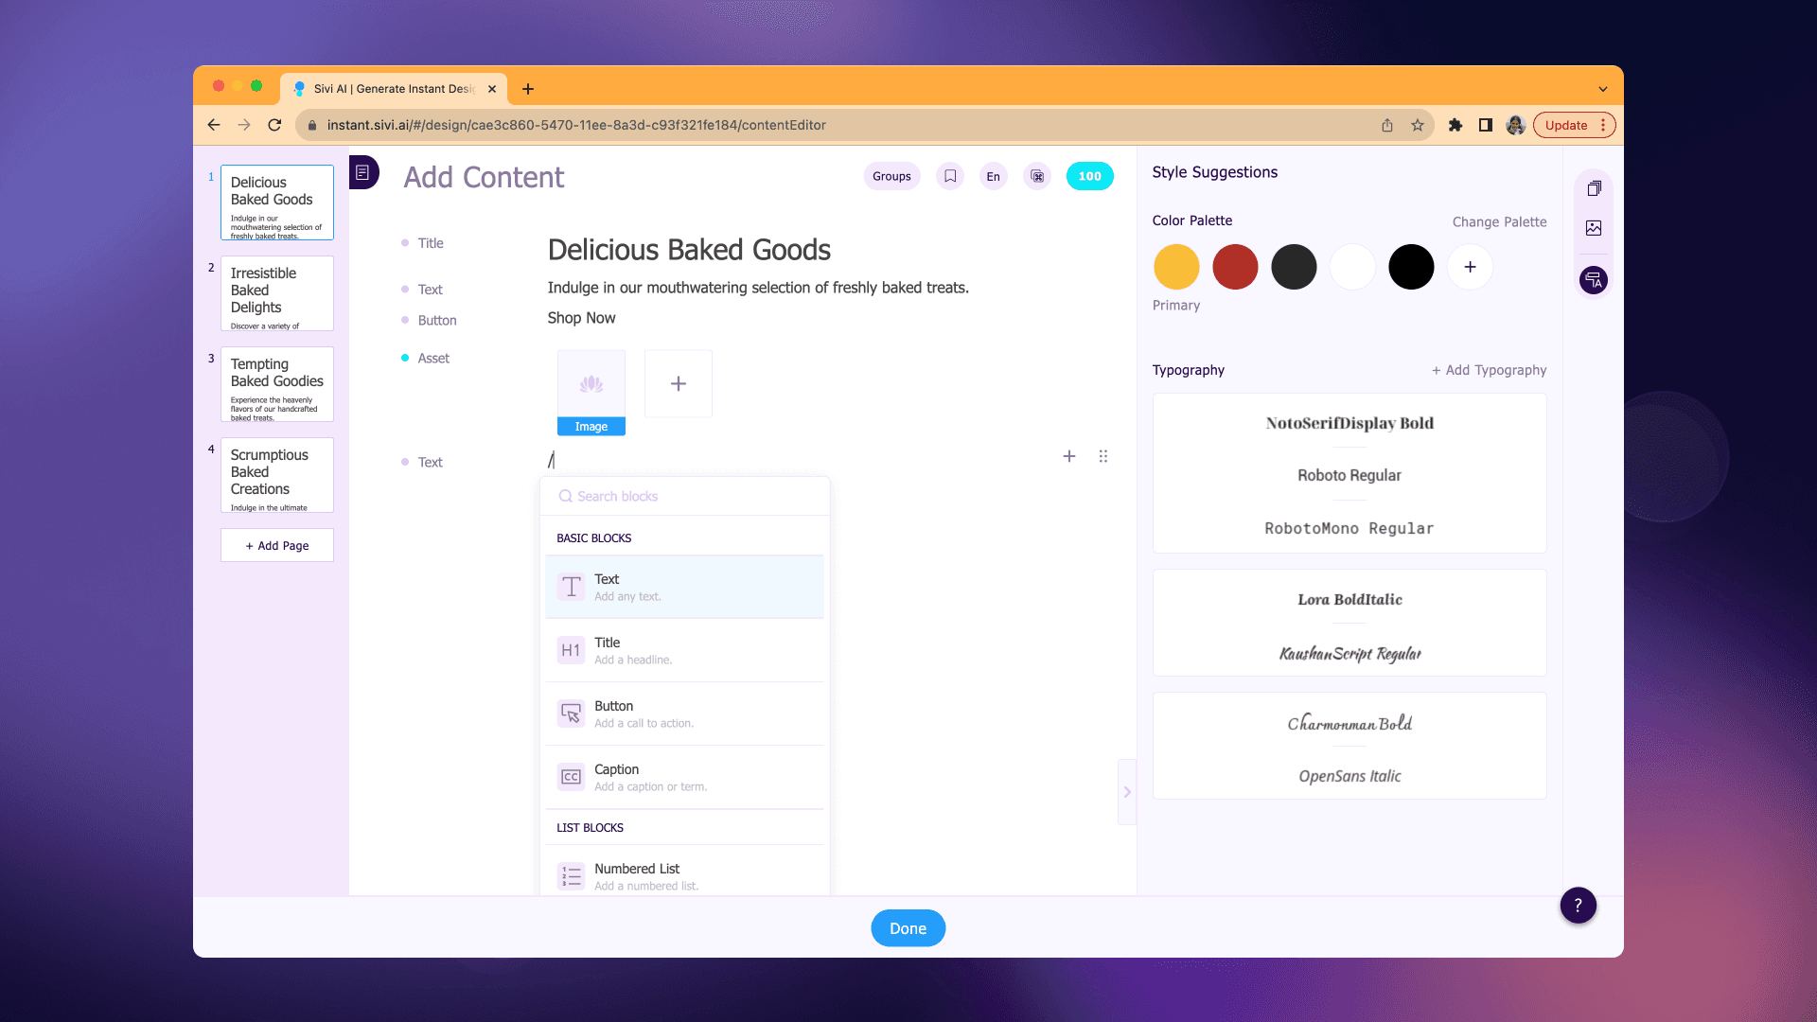Click the bookmark icon in header
Screen dimensions: 1817x1022
point(950,176)
